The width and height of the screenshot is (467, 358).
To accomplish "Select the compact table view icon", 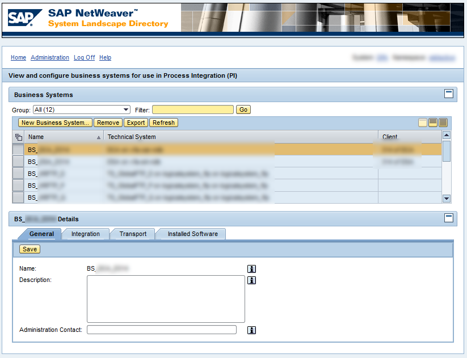I will tap(423, 123).
